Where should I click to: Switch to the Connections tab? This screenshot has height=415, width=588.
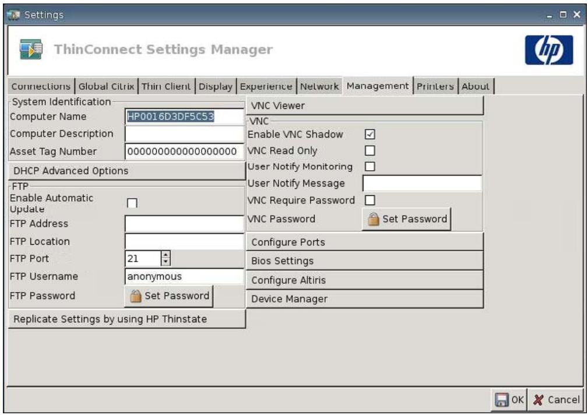(41, 86)
